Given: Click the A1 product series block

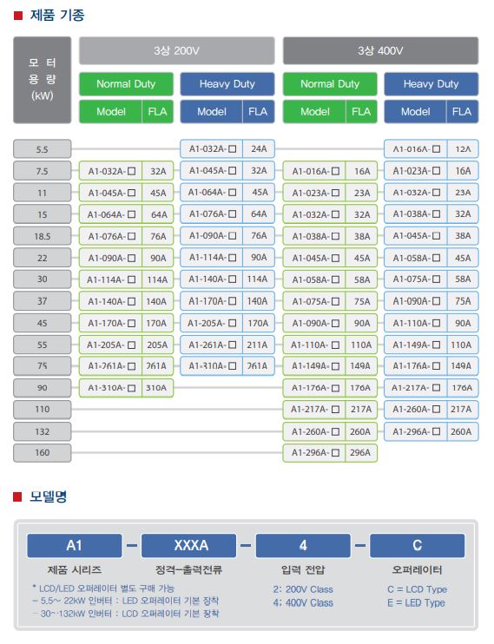Looking at the screenshot, I should click(75, 545).
